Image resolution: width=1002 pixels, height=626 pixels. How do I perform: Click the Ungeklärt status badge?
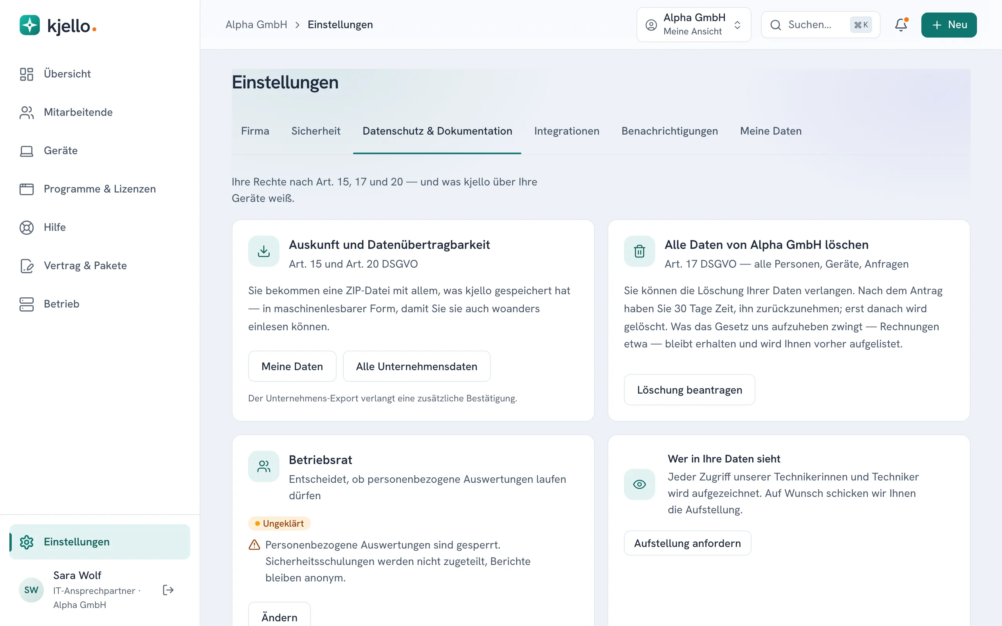[279, 524]
